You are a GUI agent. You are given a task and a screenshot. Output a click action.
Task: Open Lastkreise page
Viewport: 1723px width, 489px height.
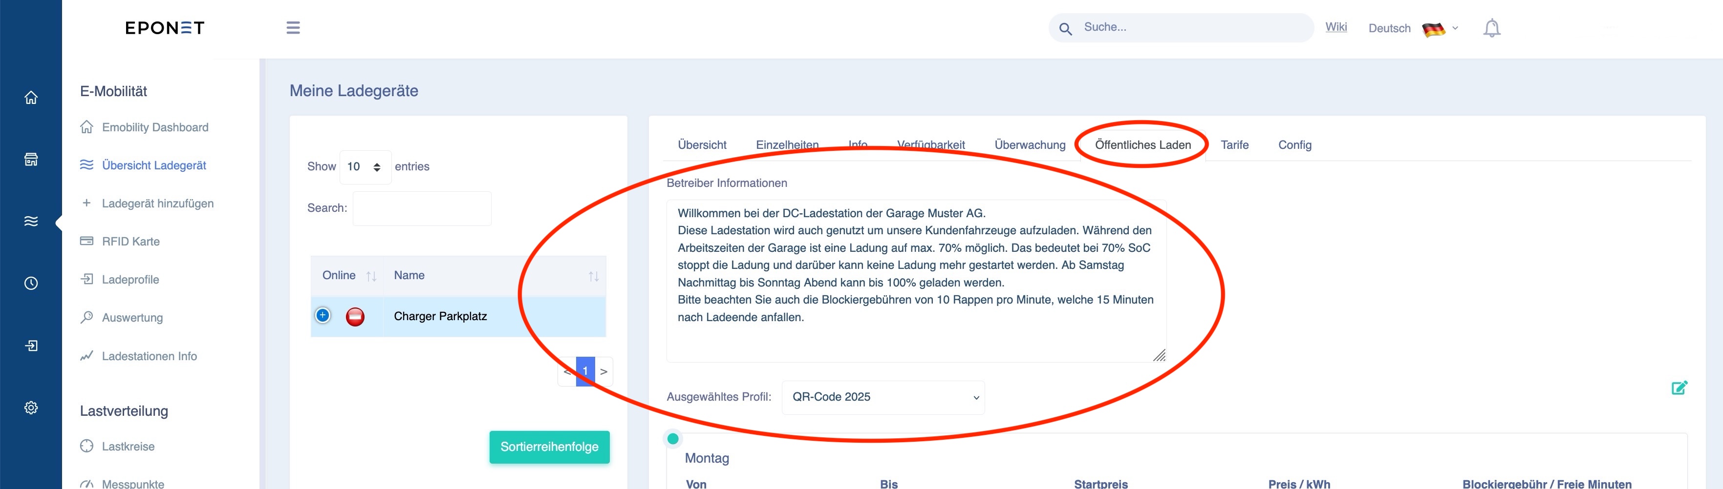click(128, 447)
